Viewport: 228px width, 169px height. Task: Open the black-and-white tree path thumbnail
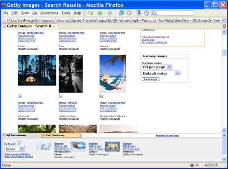[x=71, y=74]
